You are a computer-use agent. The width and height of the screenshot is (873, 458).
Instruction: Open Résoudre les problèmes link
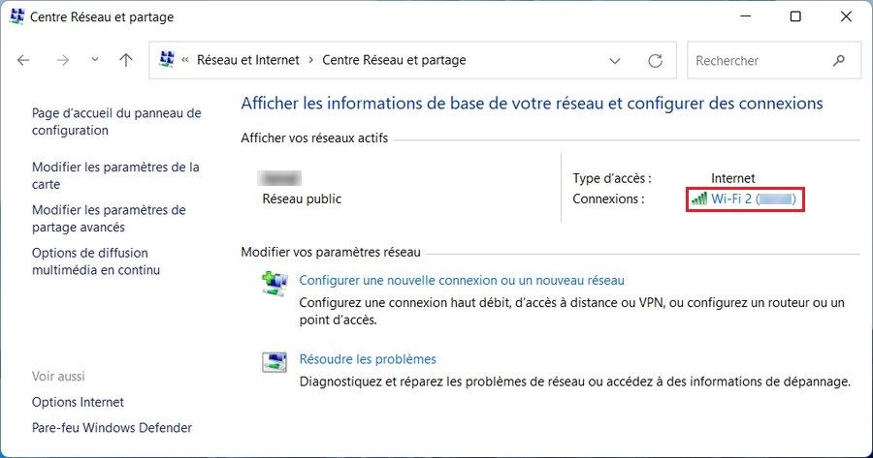368,359
